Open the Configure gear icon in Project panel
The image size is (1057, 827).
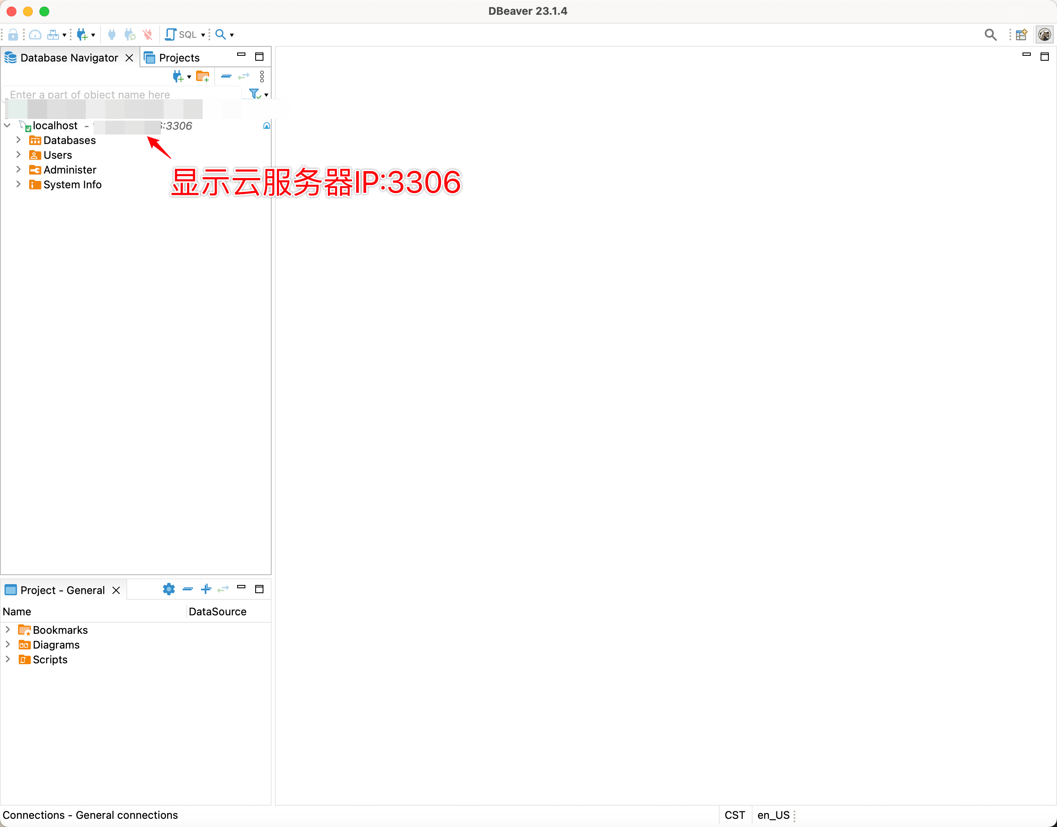[x=169, y=589]
